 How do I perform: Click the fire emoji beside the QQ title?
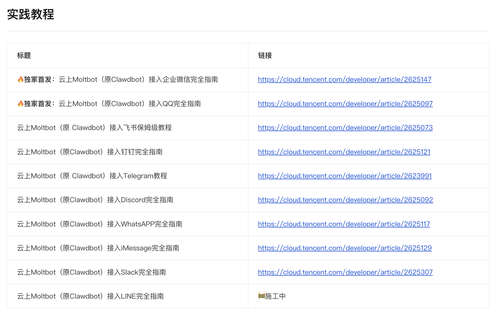(20, 104)
